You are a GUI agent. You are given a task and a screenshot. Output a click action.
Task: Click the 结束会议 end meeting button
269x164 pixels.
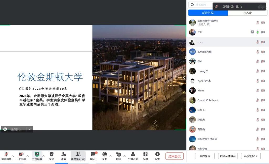tap(174, 156)
